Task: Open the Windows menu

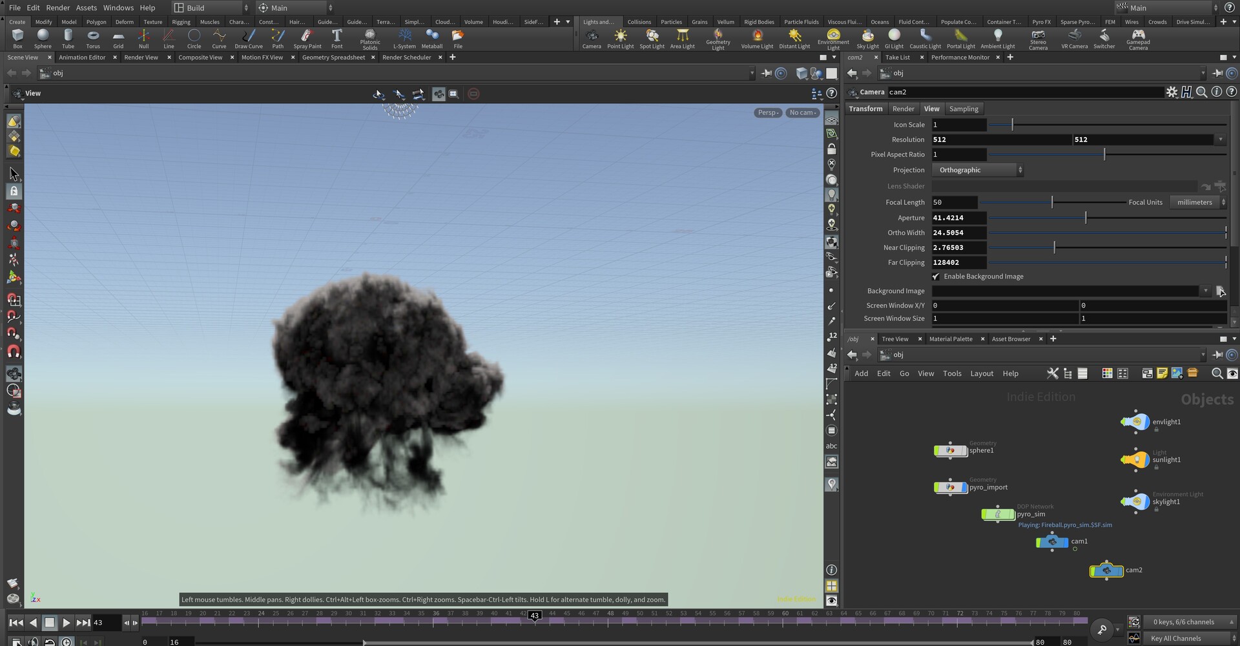Action: (x=118, y=7)
